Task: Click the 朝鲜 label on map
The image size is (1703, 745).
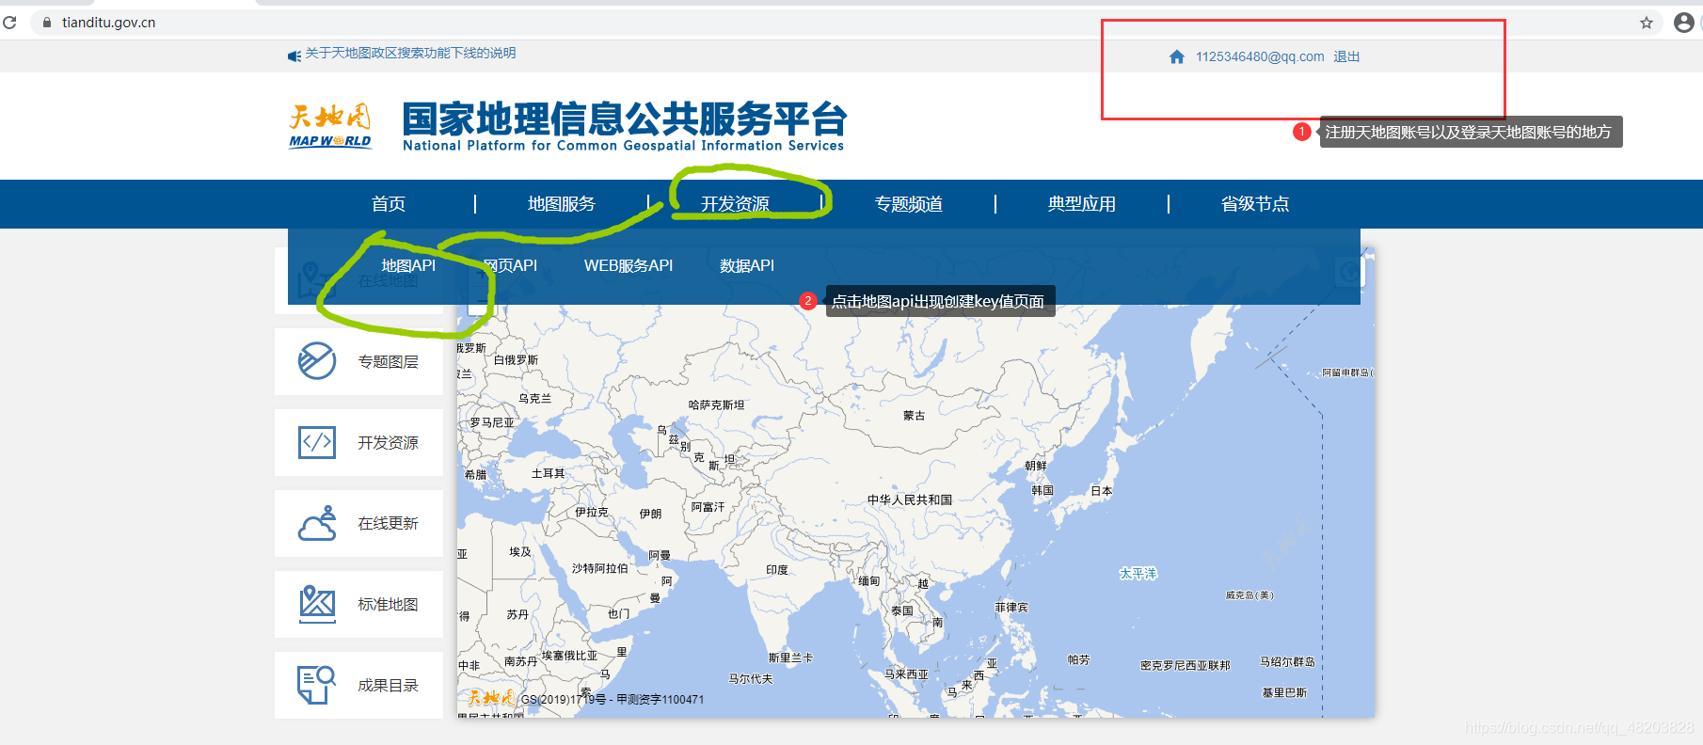Action: 1036,466
